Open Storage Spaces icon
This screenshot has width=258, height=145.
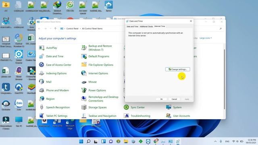(84, 108)
